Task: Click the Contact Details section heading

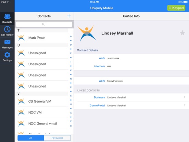Action: click(x=87, y=50)
